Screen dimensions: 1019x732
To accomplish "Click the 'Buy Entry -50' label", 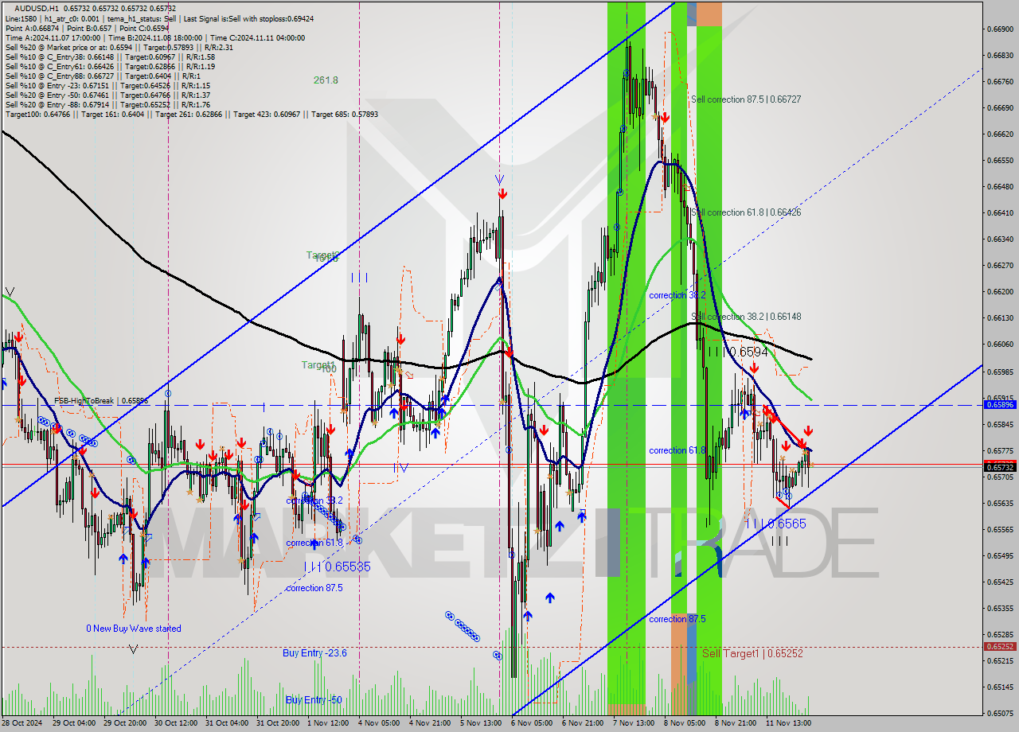I will (x=314, y=699).
